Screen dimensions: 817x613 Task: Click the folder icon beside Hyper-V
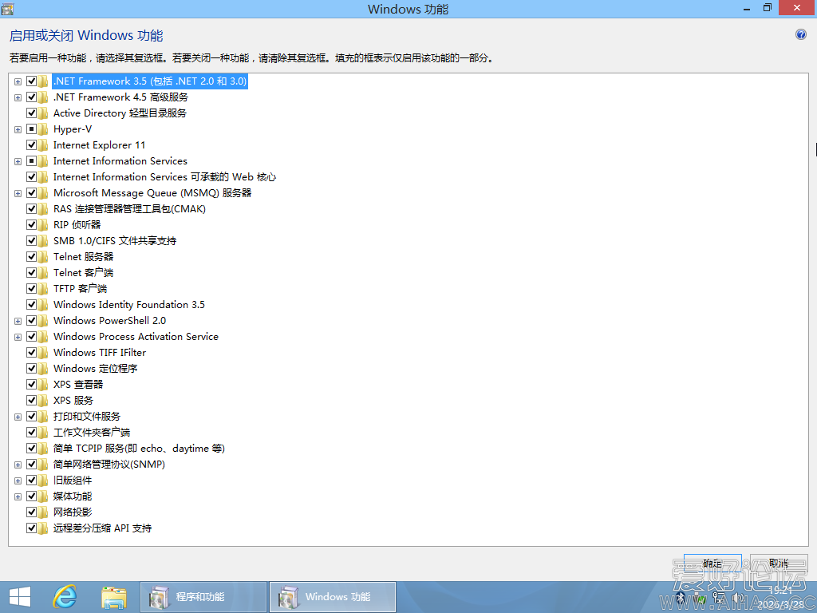(x=43, y=129)
